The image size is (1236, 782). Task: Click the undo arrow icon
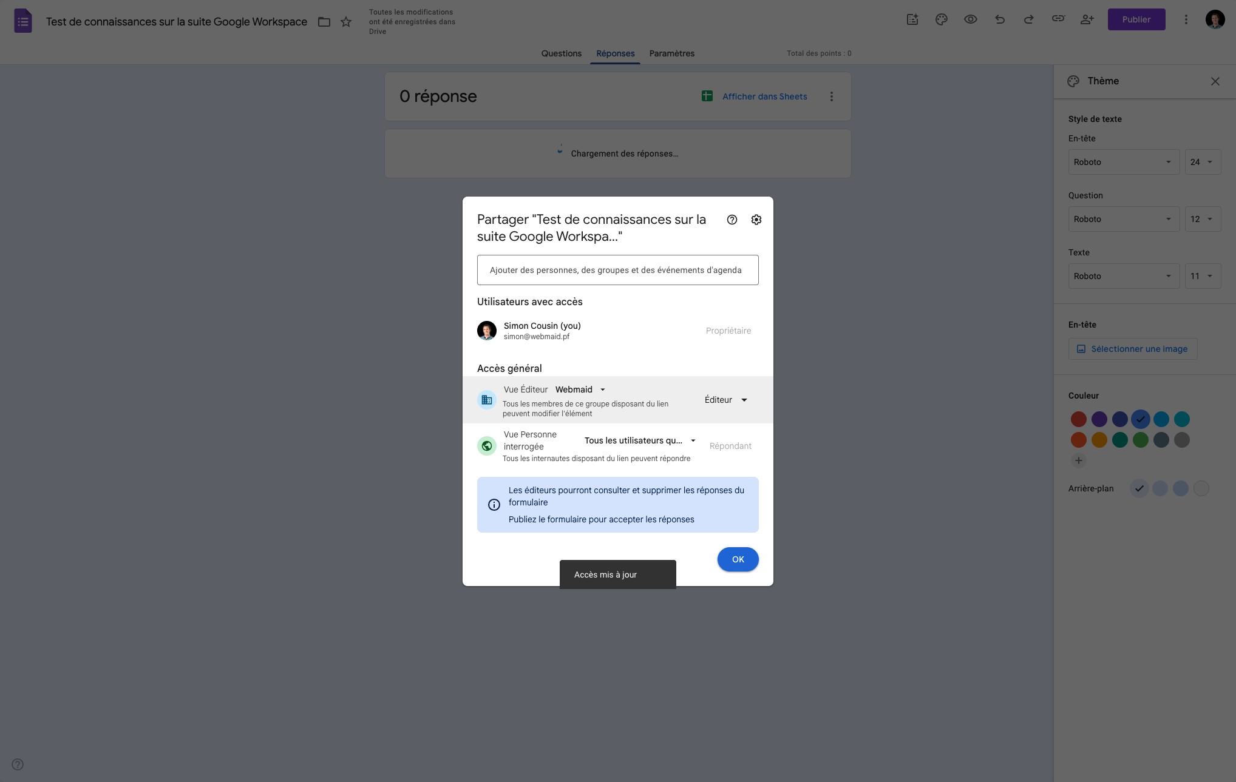pos(1000,19)
